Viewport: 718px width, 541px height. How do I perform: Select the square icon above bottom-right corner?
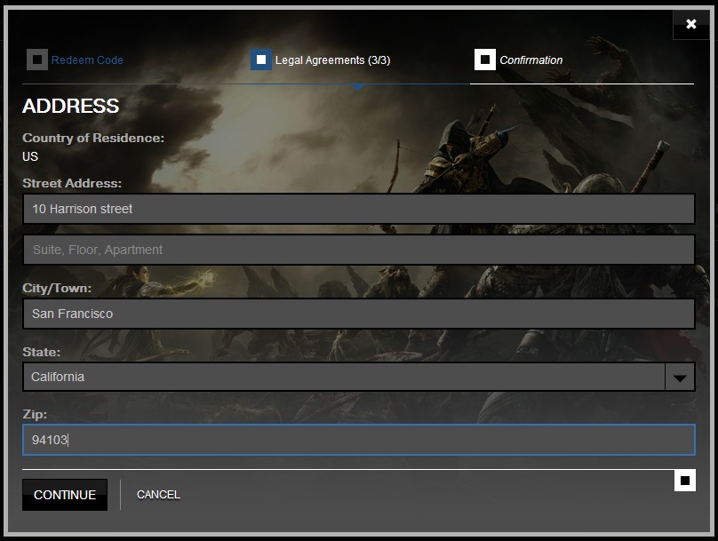point(685,480)
